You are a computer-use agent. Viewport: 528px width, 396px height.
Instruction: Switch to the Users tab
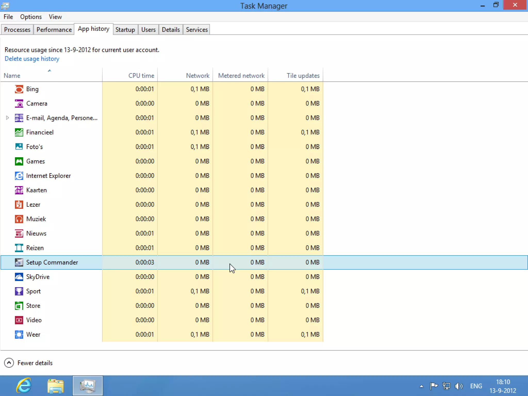pos(148,30)
